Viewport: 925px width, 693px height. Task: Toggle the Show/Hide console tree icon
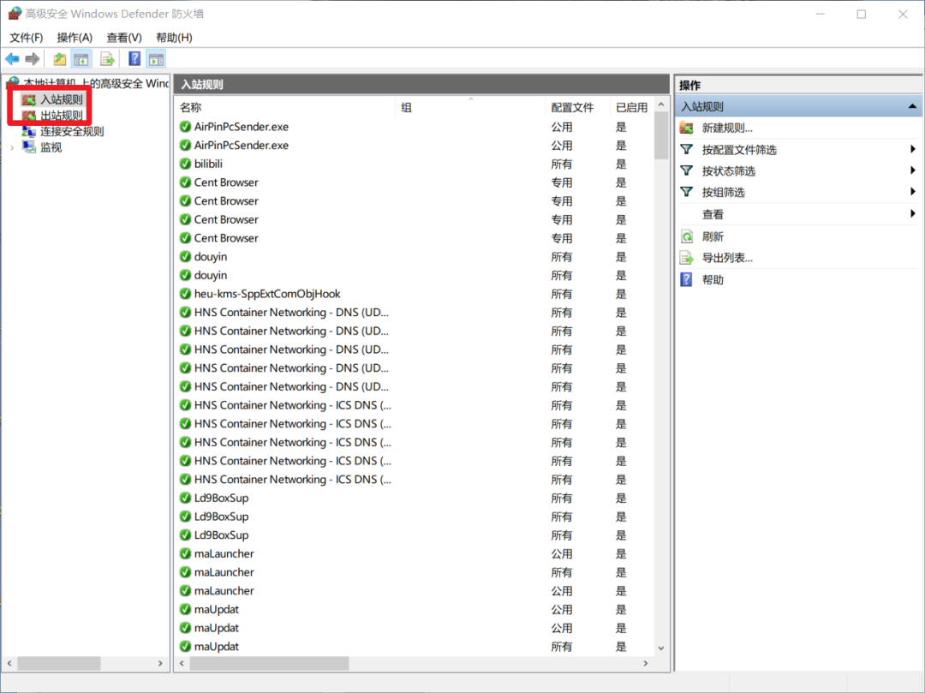(81, 59)
